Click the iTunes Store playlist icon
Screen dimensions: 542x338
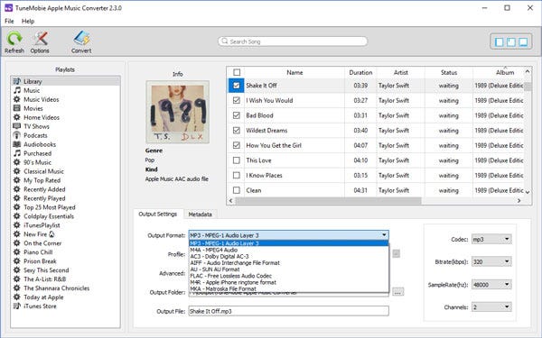click(16, 306)
